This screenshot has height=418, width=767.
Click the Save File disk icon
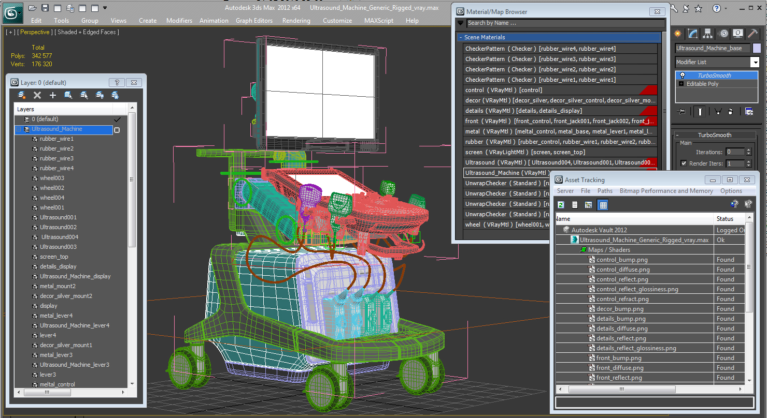[45, 8]
